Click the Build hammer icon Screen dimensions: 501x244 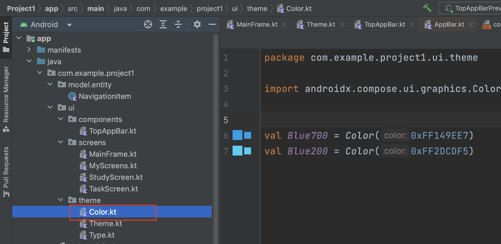(427, 8)
